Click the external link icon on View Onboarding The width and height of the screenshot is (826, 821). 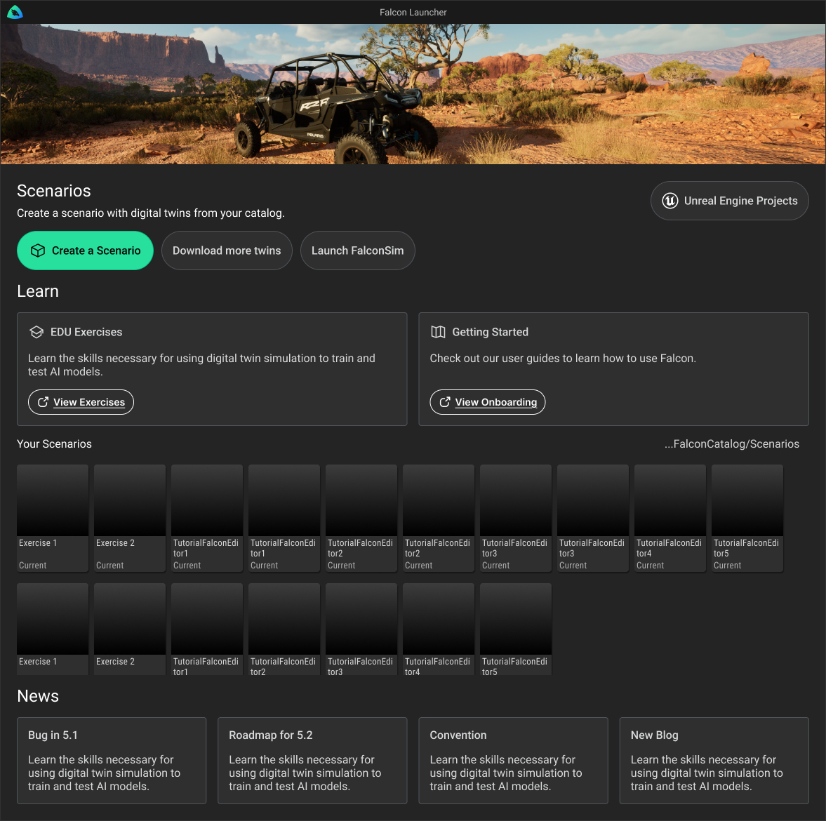click(x=444, y=401)
